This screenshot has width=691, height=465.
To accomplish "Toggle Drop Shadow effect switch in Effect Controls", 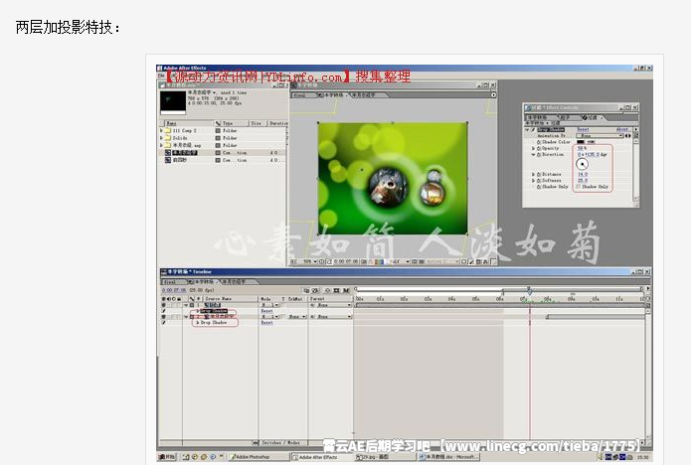I will click(x=533, y=130).
